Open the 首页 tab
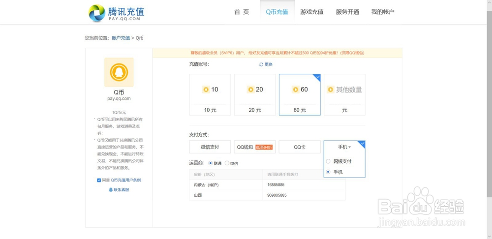The height and width of the screenshot is (239, 492). tap(242, 12)
